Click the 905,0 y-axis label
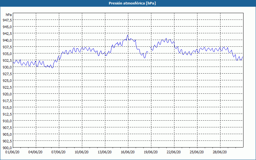The height and width of the screenshot is (160, 256). coord(7,134)
